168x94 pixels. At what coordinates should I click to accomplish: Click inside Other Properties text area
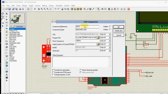pyautogui.click(x=81, y=62)
